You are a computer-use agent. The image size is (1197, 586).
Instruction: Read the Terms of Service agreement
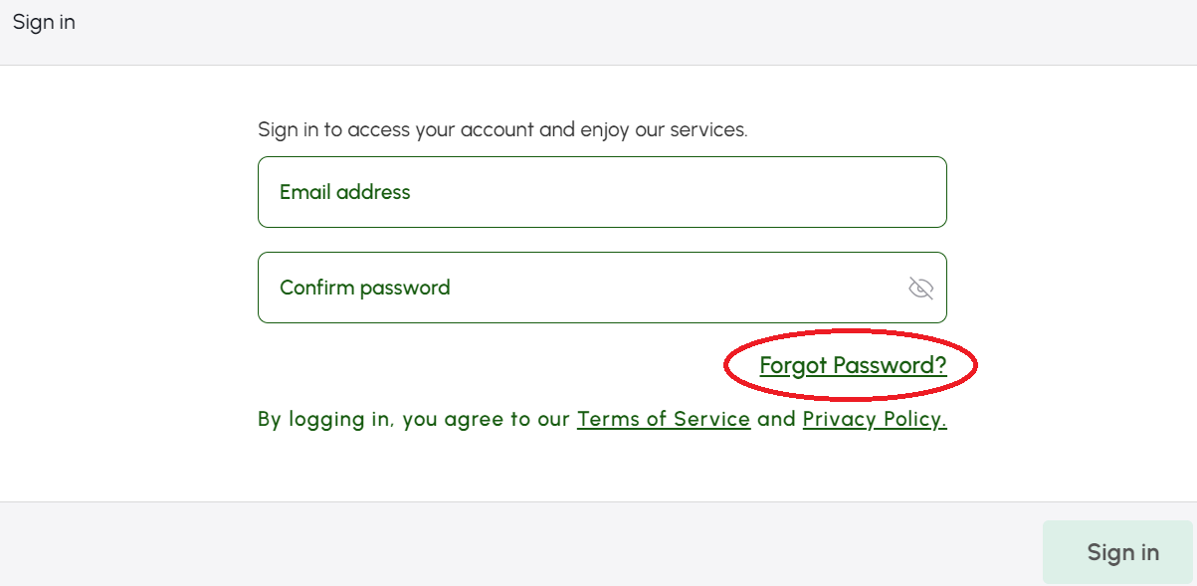[x=664, y=419]
